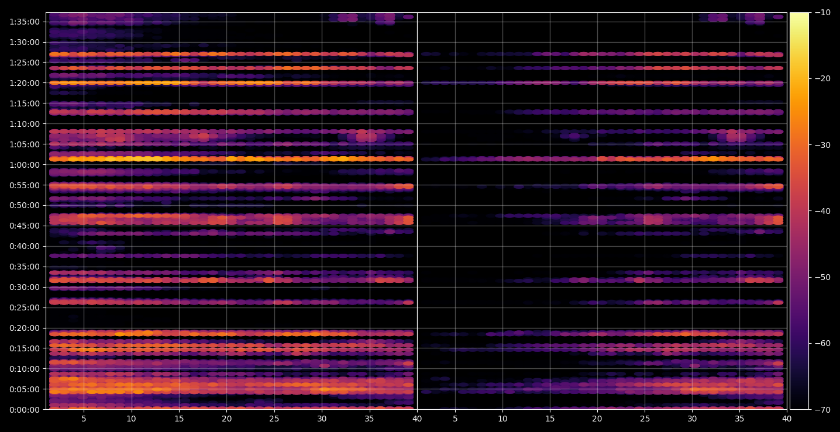The image size is (840, 432).
Task: Click x-axis label 15 under right heatmap
Action: click(550, 419)
